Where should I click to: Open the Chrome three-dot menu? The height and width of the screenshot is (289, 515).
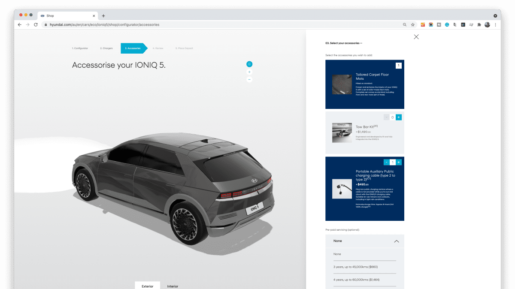coord(496,25)
